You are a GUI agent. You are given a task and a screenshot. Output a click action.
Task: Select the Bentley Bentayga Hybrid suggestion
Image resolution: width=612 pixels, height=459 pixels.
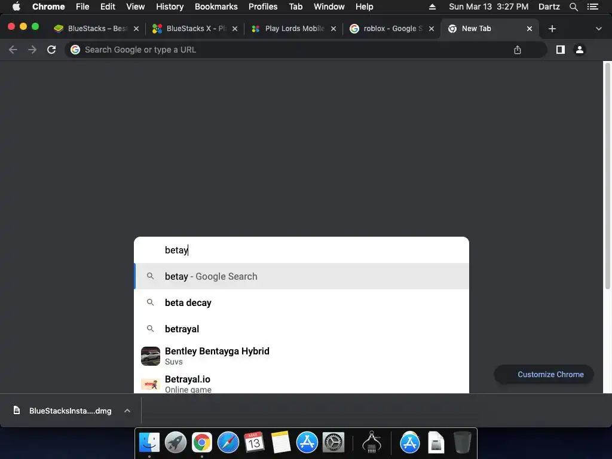click(x=301, y=356)
